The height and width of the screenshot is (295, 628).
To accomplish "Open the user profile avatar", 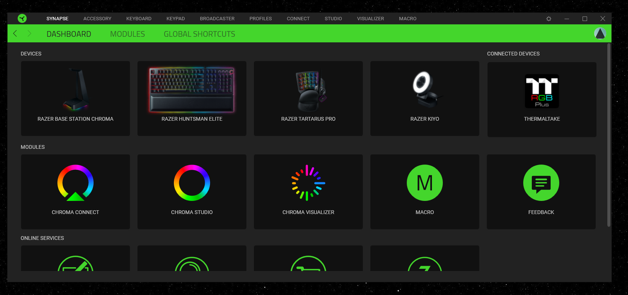I will (600, 33).
